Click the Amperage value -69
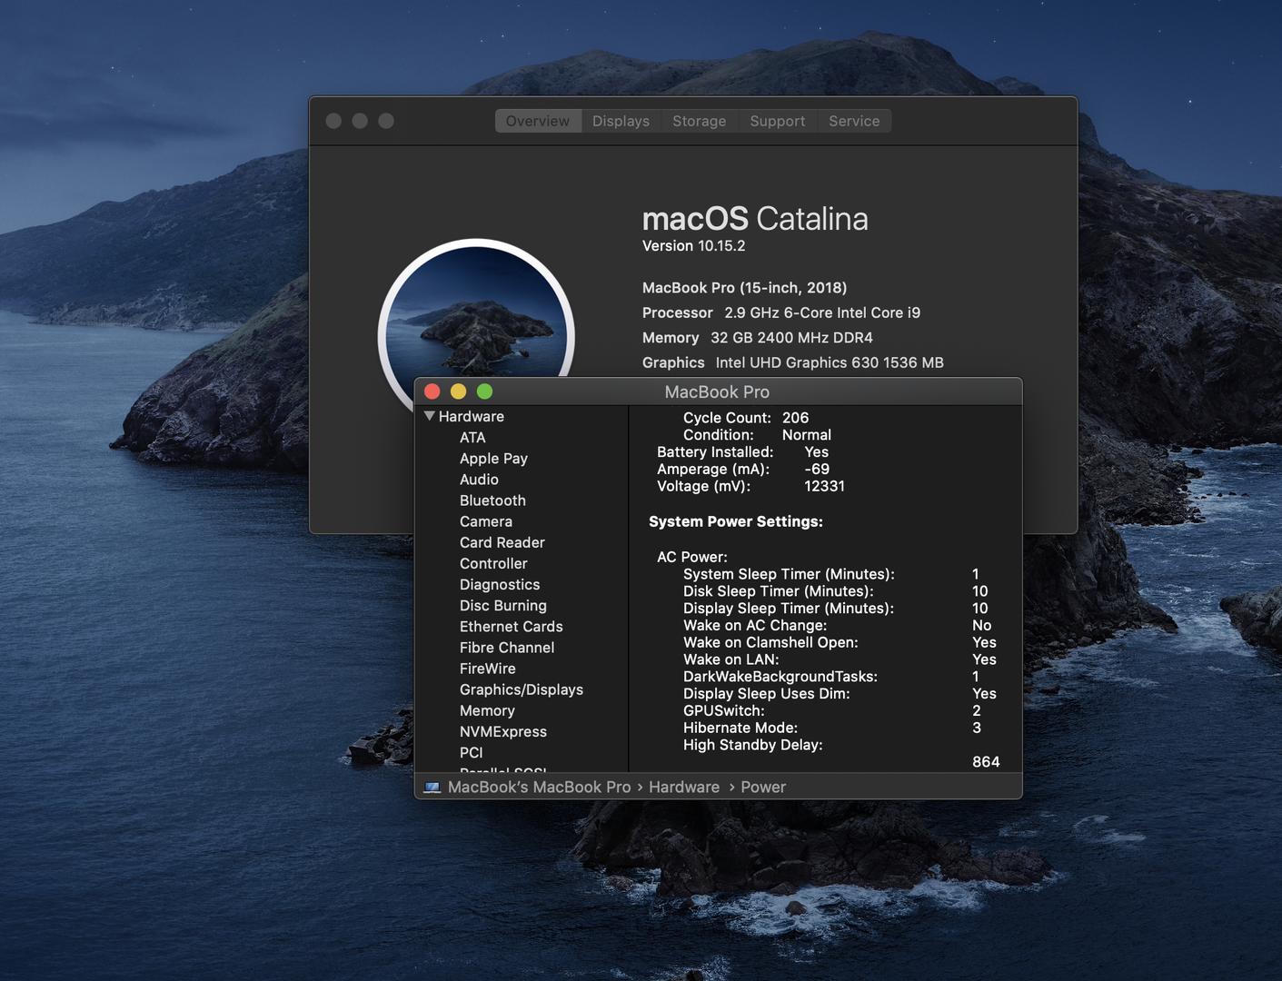Screen dimensions: 1282x981 [817, 470]
